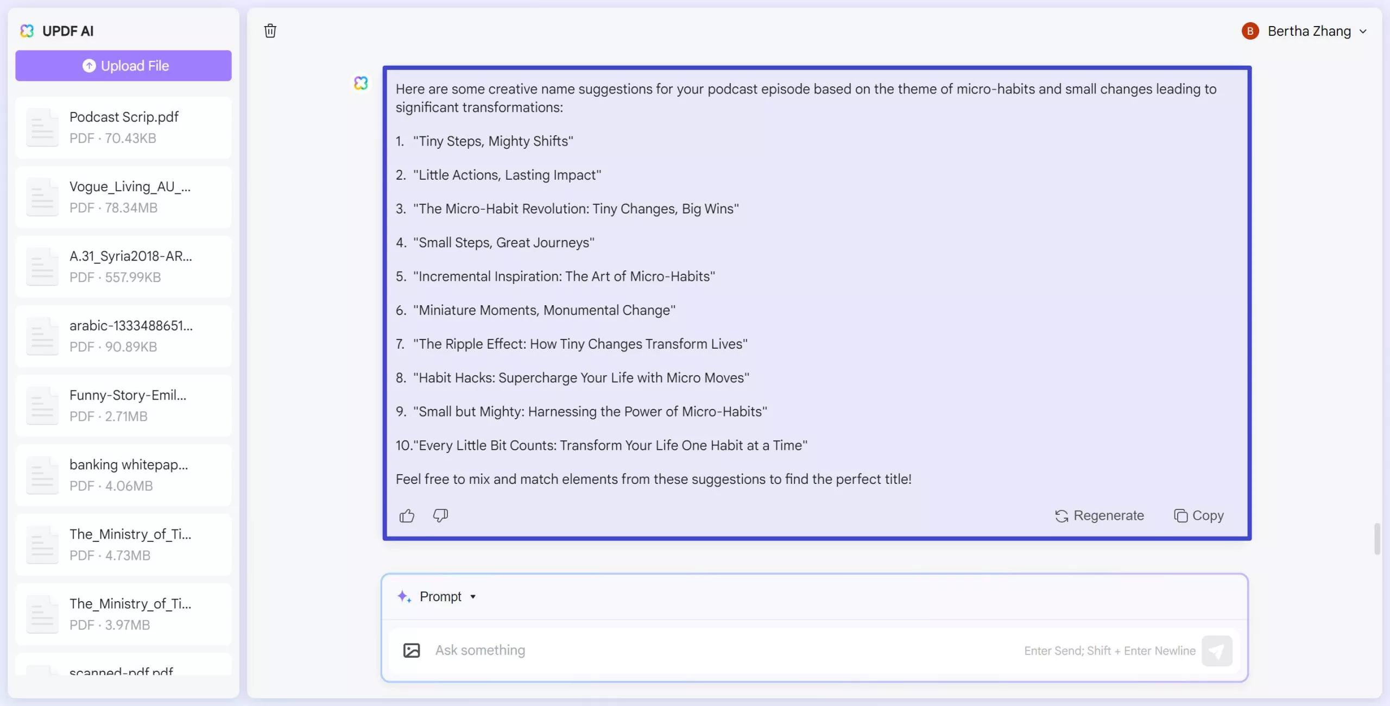Click the sparkle icon beside Prompt
Viewport: 1390px width, 706px height.
pyautogui.click(x=404, y=596)
